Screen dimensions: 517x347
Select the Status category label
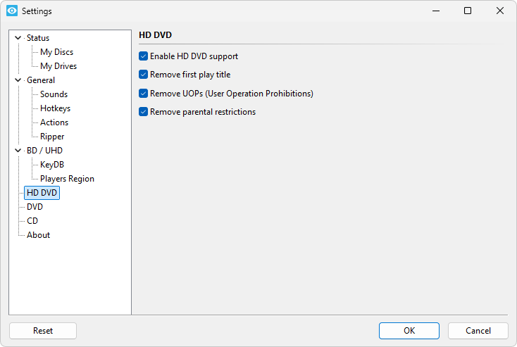click(38, 38)
